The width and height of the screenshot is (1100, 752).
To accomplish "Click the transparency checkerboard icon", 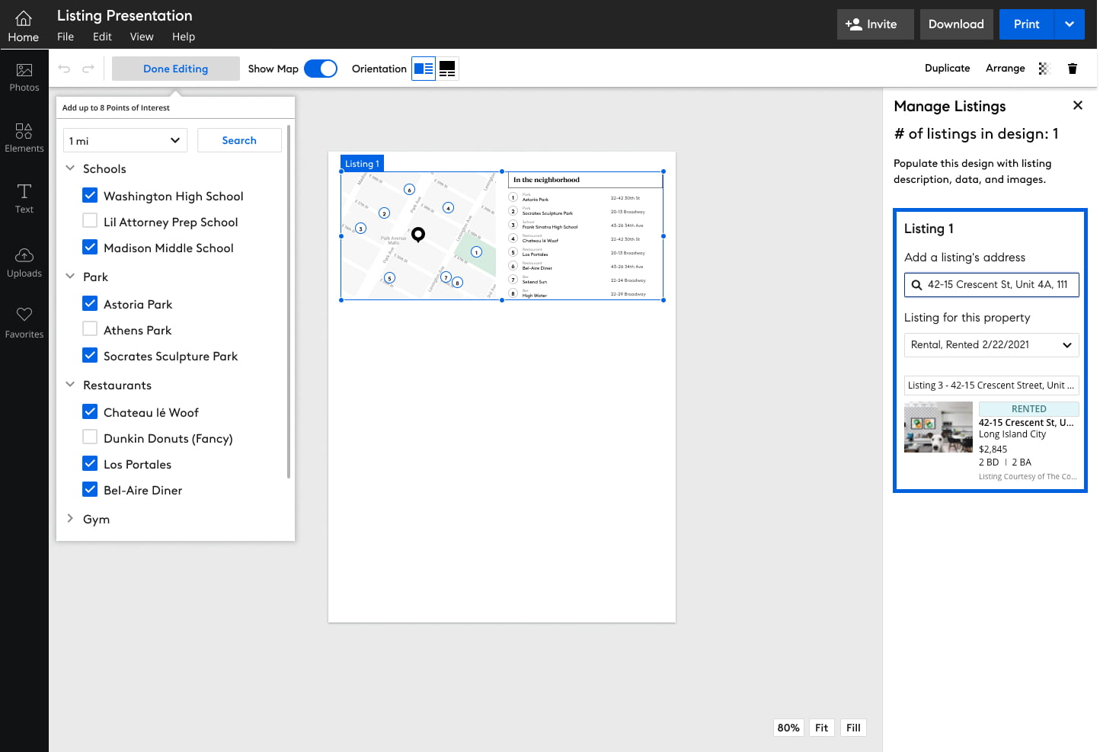I will [x=1044, y=69].
